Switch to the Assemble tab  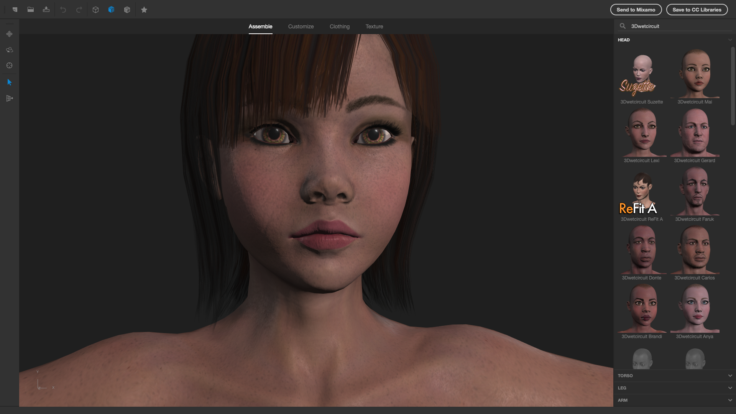pos(260,26)
